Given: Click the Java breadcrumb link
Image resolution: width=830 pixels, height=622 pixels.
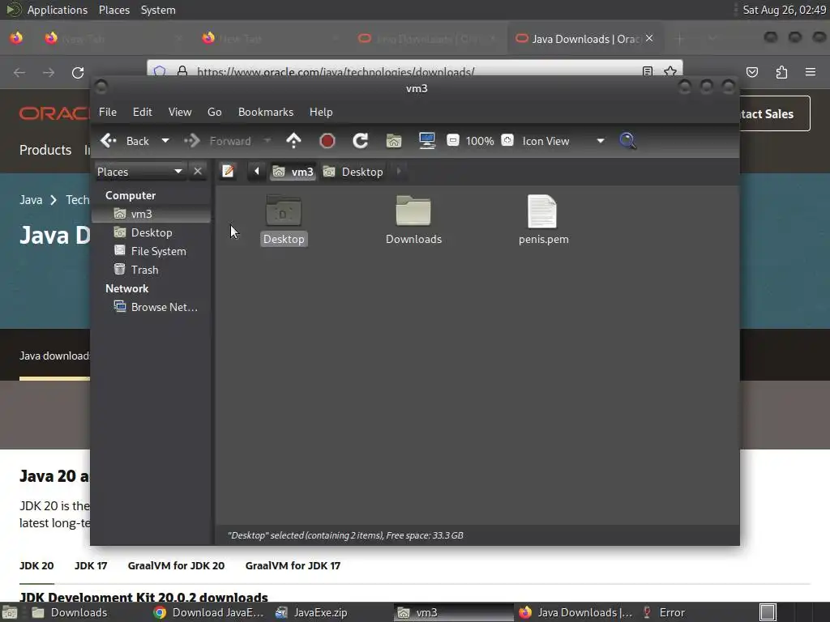Looking at the screenshot, I should click(31, 200).
